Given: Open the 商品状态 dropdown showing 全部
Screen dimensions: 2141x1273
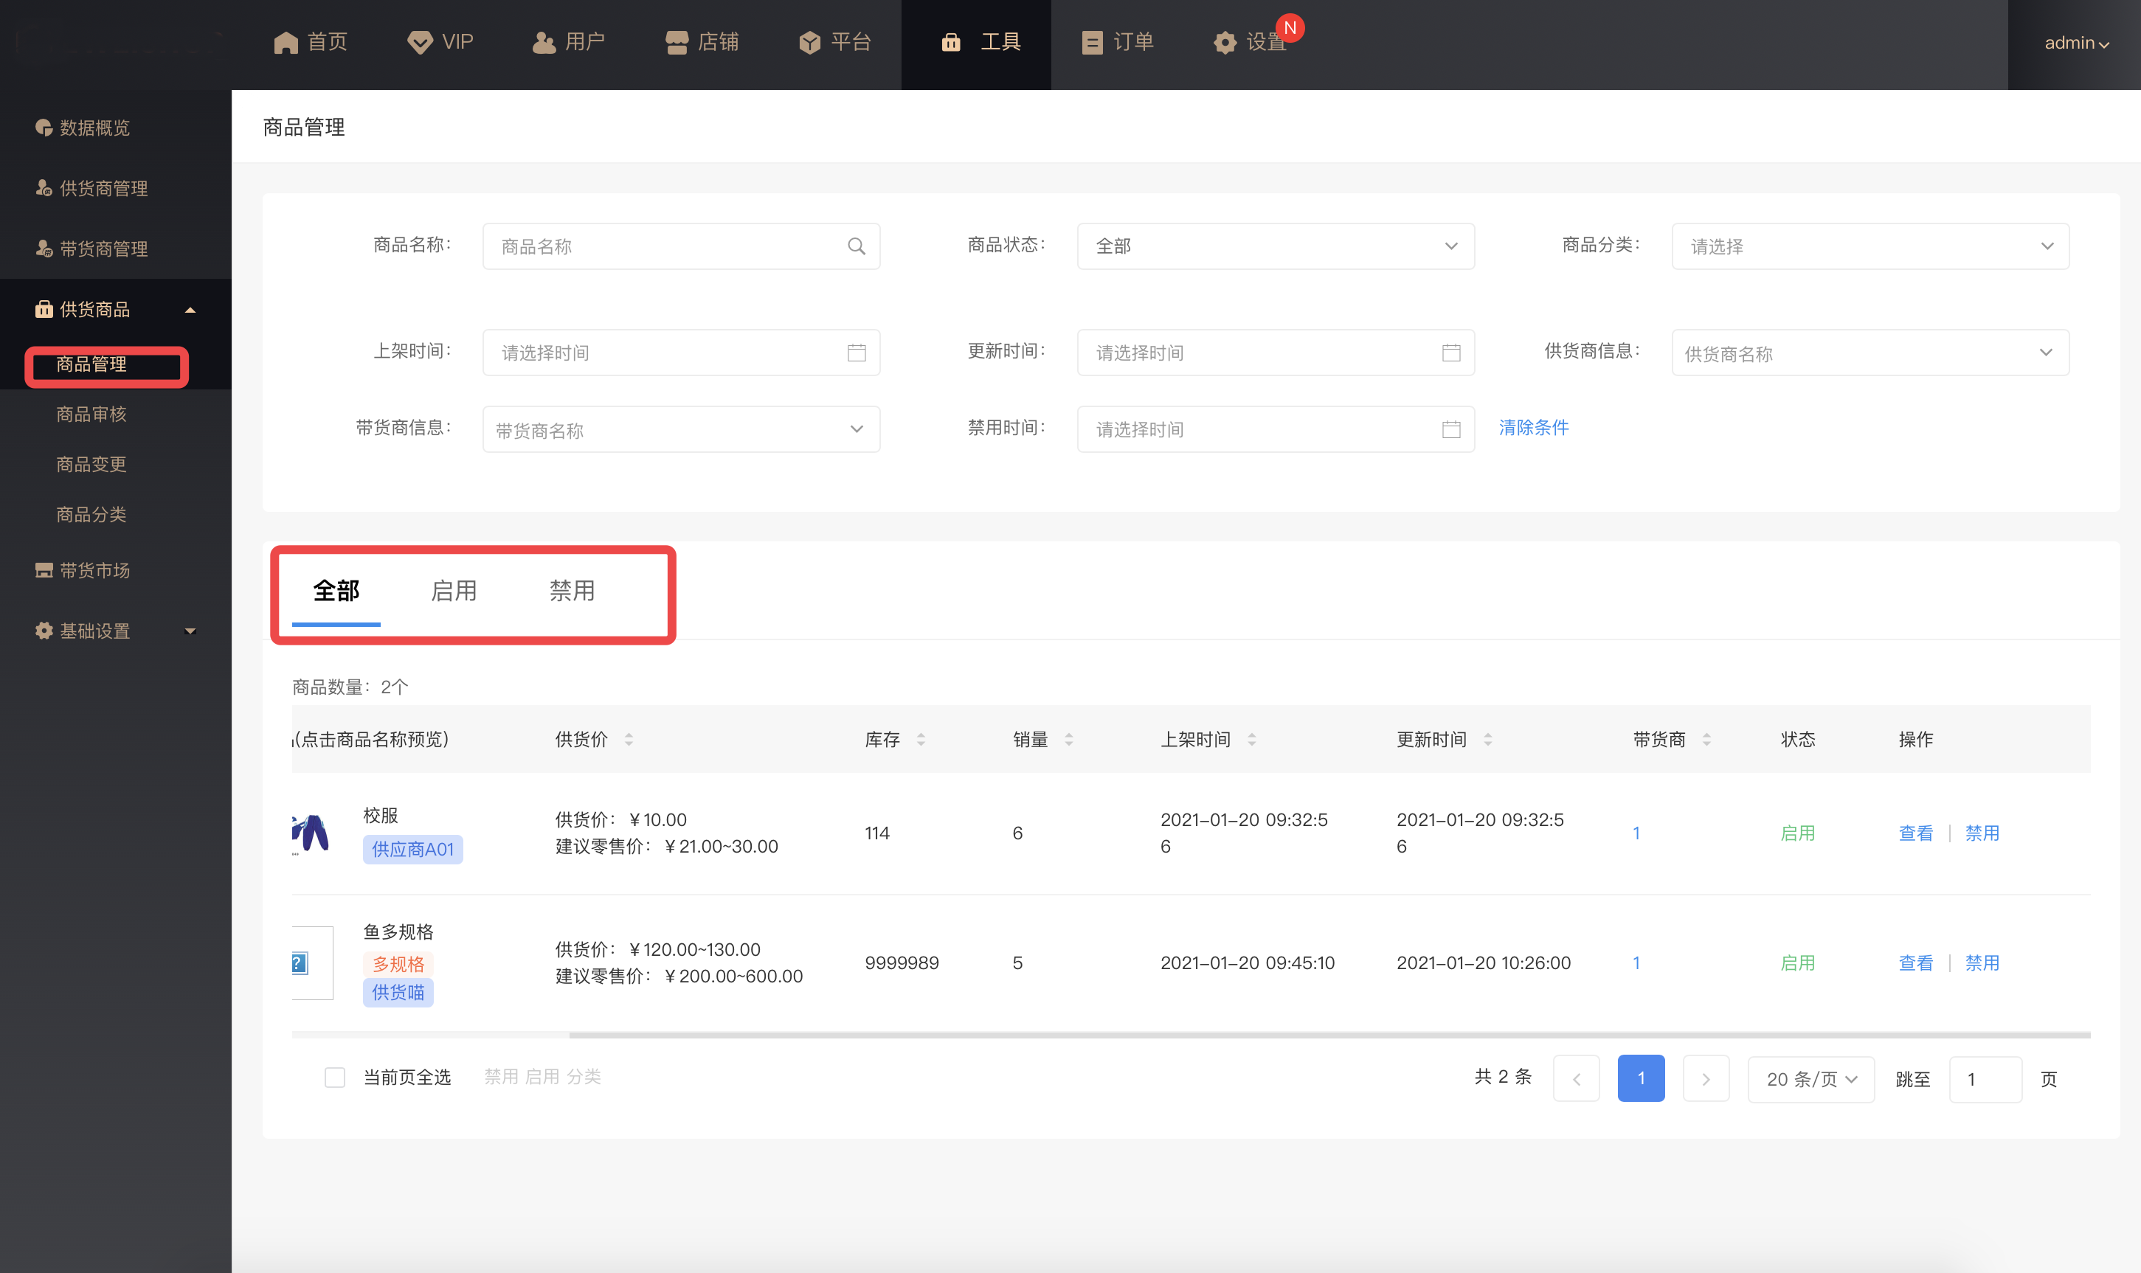Looking at the screenshot, I should point(1275,246).
